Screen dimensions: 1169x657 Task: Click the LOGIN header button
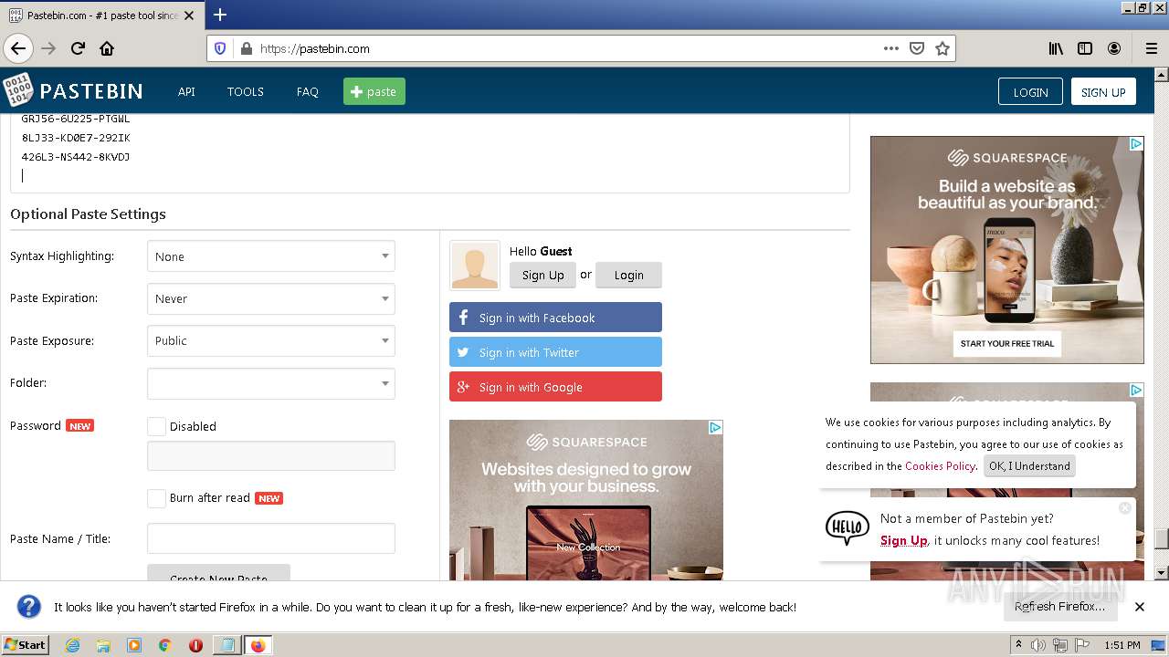(x=1030, y=91)
